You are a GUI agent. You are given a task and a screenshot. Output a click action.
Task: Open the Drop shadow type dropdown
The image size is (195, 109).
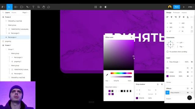(175, 93)
